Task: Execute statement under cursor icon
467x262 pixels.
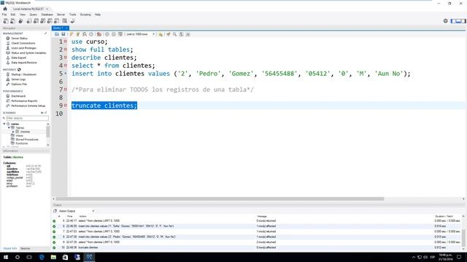Action: [78, 34]
